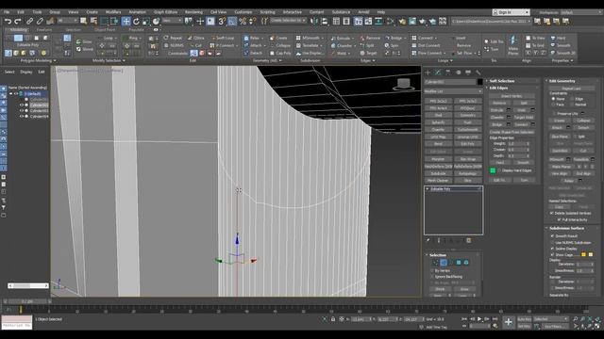Collapse the Edit Edges rollout
604x339 pixels.
(512, 88)
